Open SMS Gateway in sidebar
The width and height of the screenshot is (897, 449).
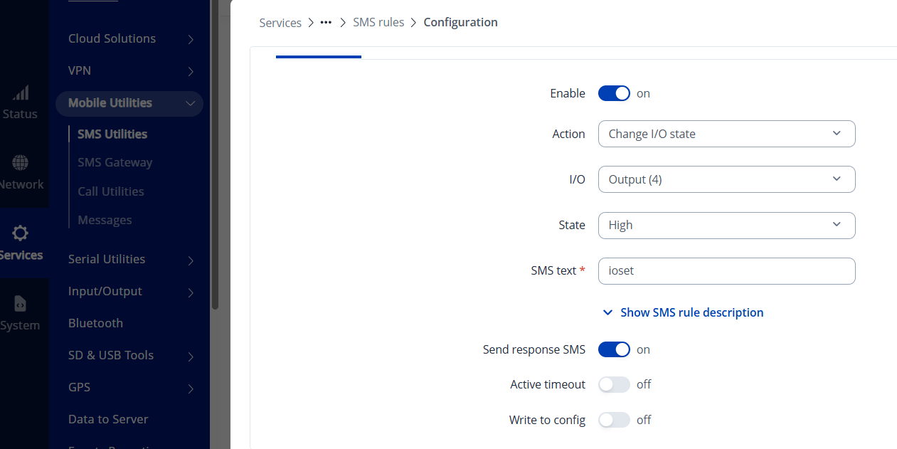pyautogui.click(x=115, y=162)
